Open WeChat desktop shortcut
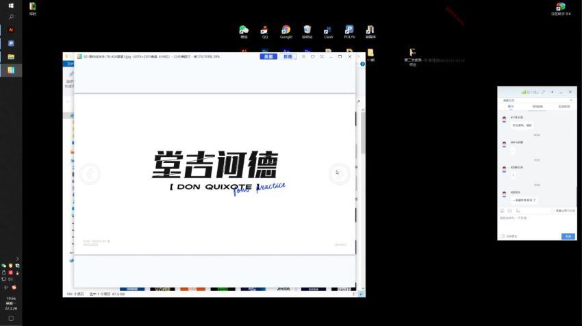Image resolution: width=582 pixels, height=326 pixels. point(244,31)
